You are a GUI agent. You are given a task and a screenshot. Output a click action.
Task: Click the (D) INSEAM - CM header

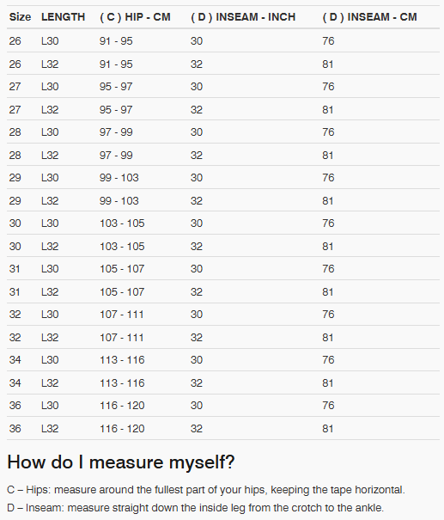(369, 17)
